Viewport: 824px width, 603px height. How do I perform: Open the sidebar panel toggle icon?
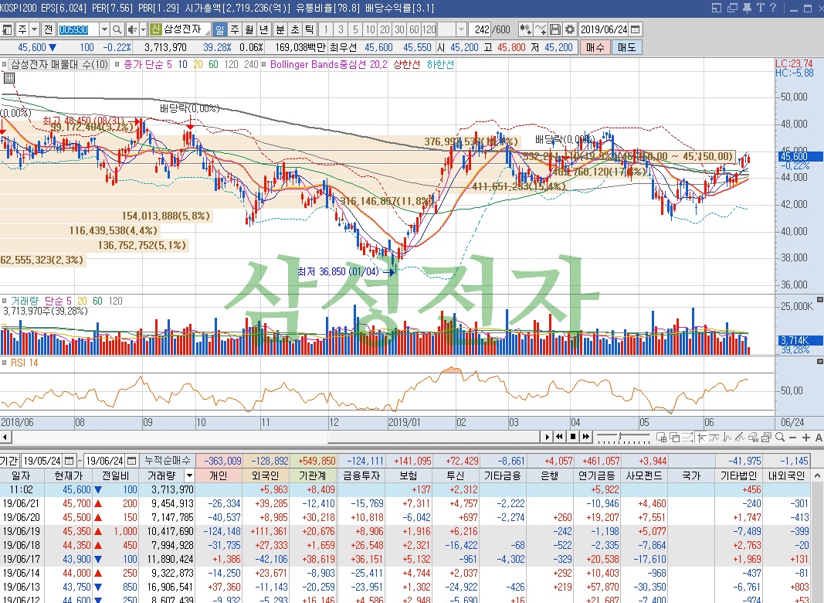point(7,29)
